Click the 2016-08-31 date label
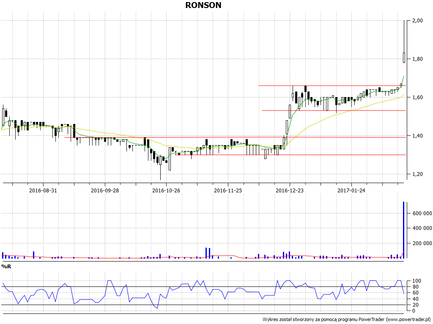This screenshot has width=433, height=324. click(x=43, y=190)
